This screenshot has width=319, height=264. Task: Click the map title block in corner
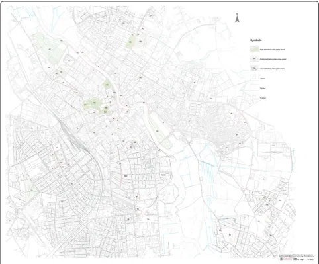pos(296,257)
